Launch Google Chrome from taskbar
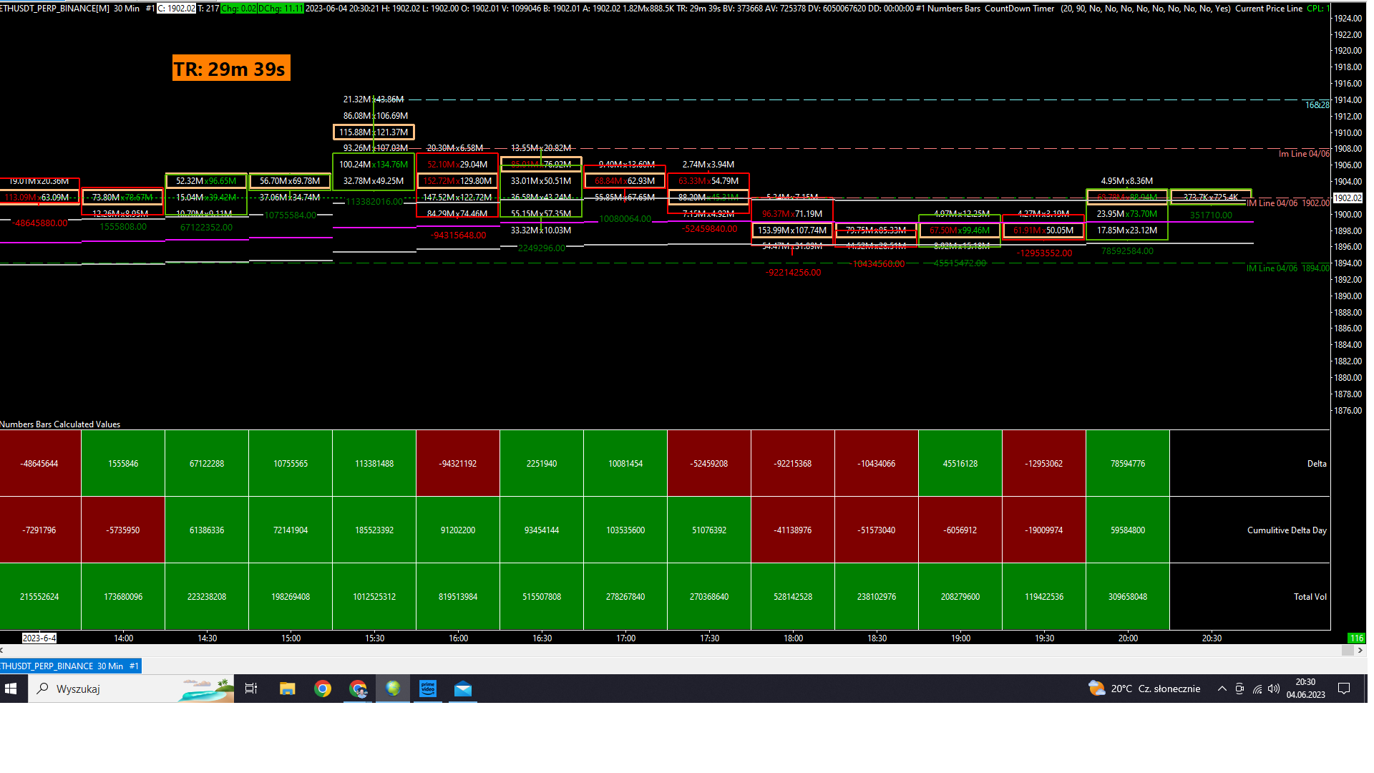 (323, 689)
